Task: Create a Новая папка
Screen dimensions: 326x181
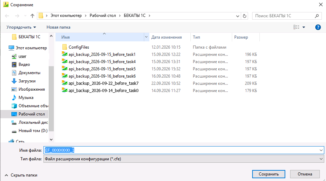Action: (x=58, y=27)
